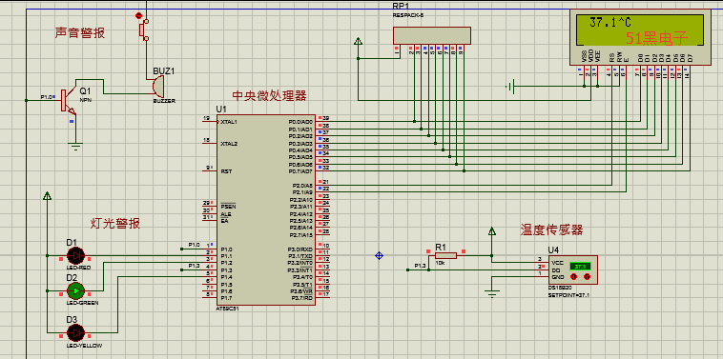This screenshot has height=359, width=723.
Task: Select the 中央微处理器 text label
Action: 269,96
